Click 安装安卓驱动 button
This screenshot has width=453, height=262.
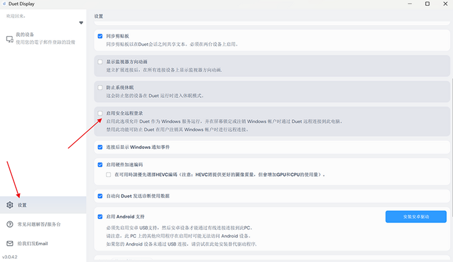[x=416, y=217]
